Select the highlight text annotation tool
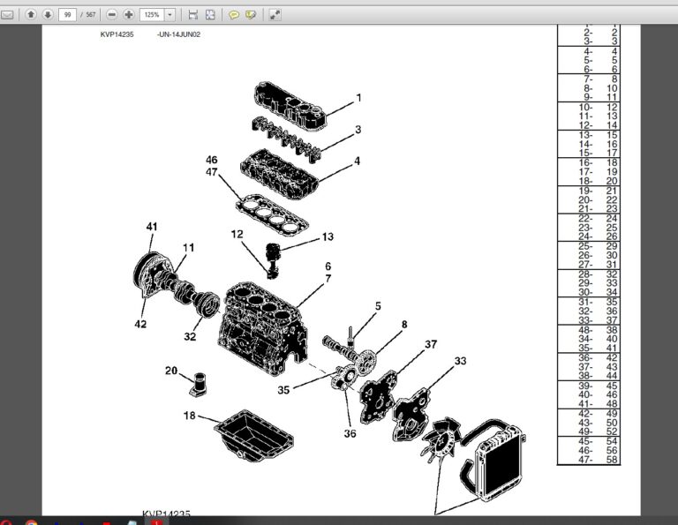The width and height of the screenshot is (678, 525). coord(251,15)
